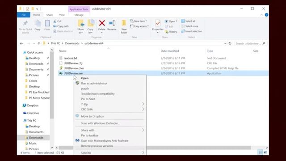Open the File tab
This screenshot has height=161, width=286.
(x=24, y=15)
